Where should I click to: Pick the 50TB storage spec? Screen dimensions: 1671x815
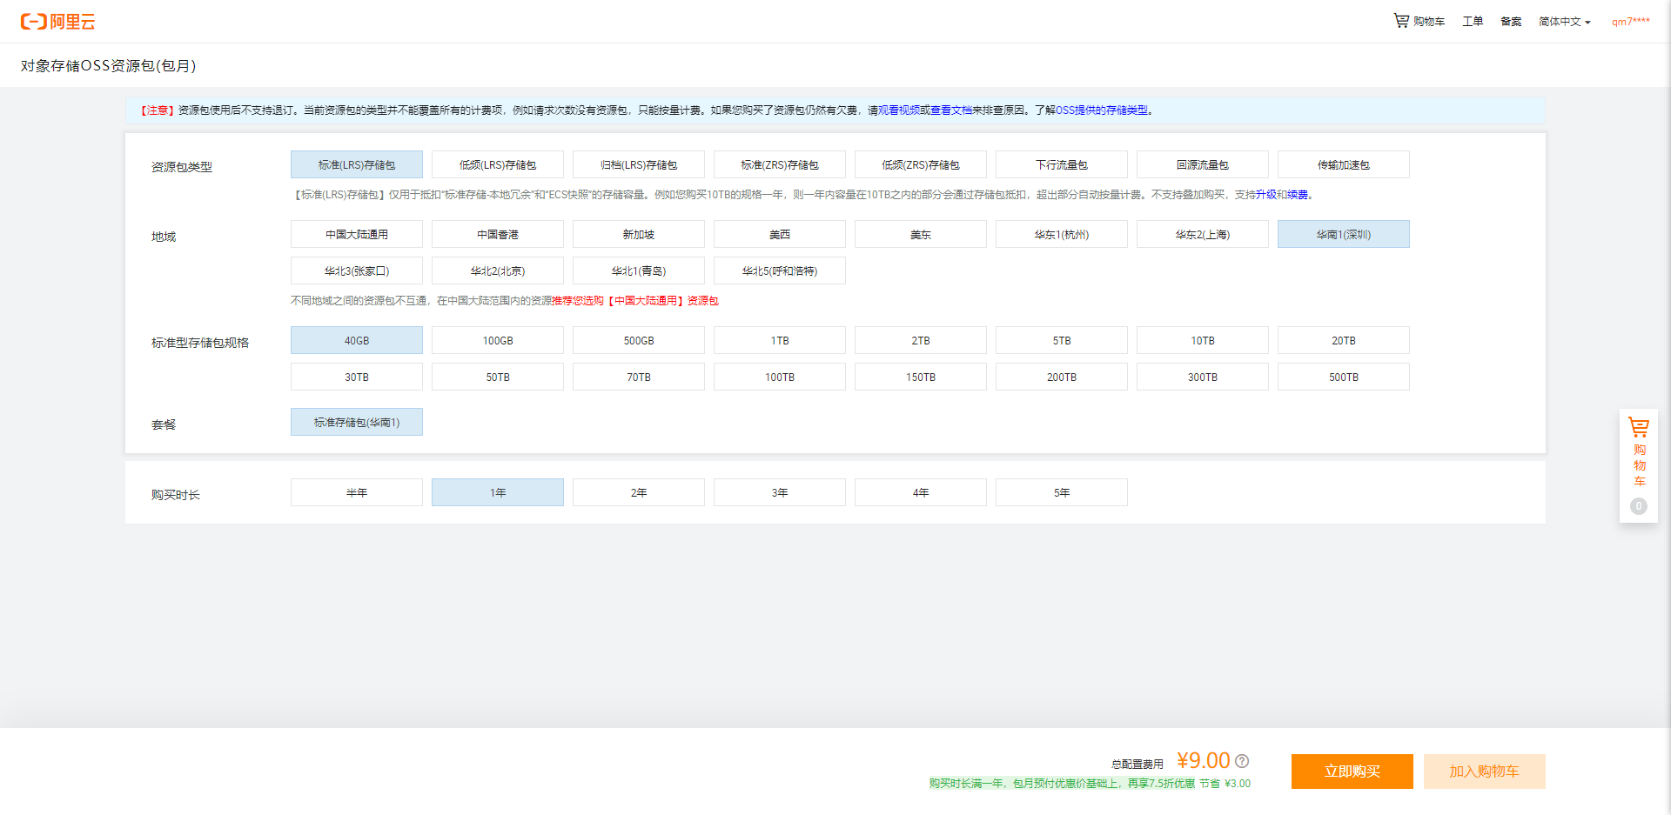point(498,377)
